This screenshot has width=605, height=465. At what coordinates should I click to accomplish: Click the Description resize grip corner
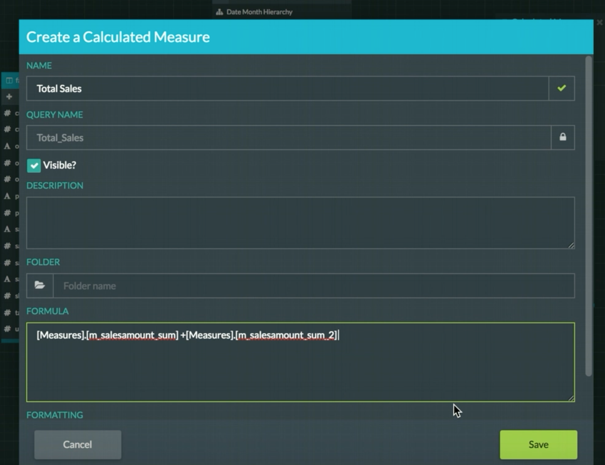click(571, 245)
